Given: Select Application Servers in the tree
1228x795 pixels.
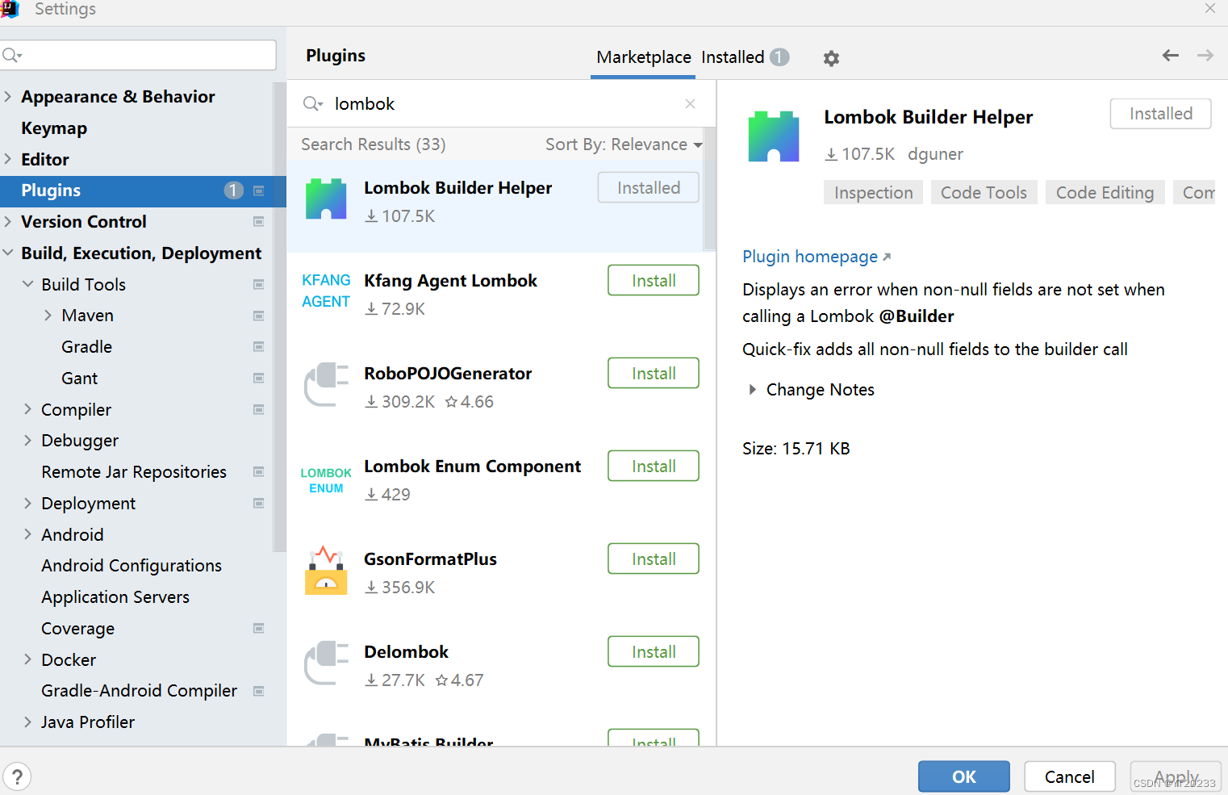Looking at the screenshot, I should coord(115,597).
